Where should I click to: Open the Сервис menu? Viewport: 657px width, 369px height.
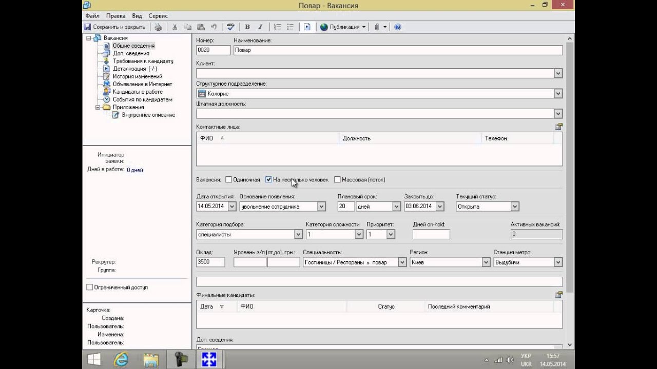tap(158, 16)
